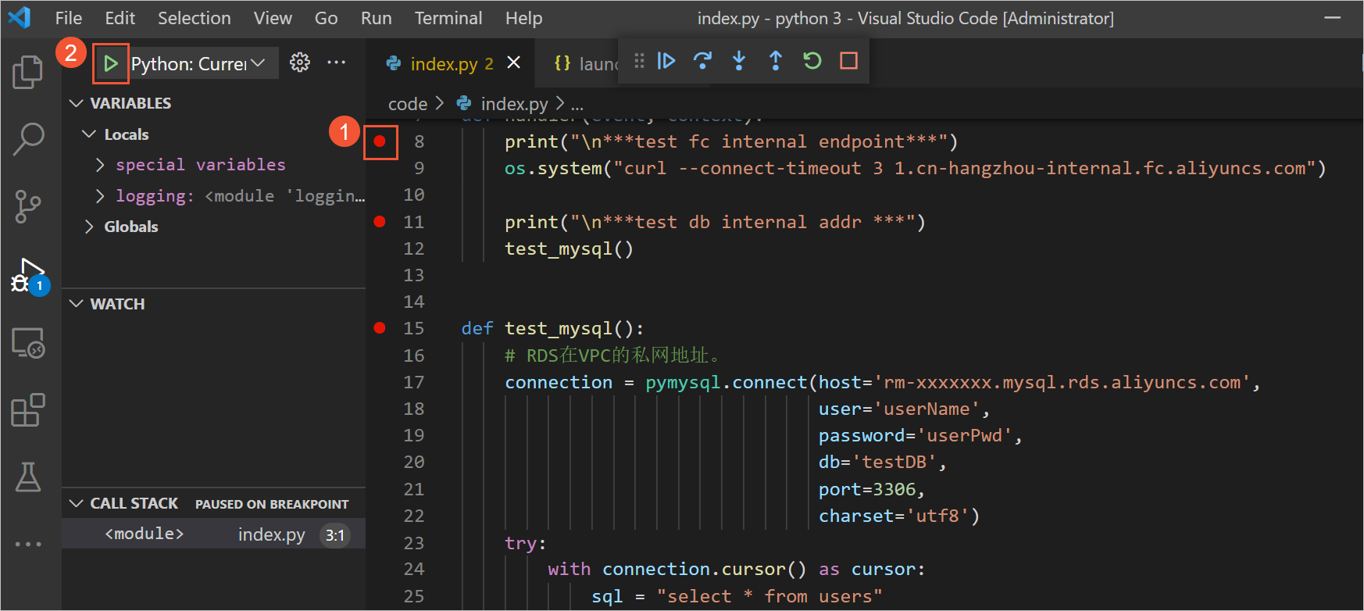Click the 3:1 line badge in call stack
Screen dimensions: 1364x611
(x=335, y=535)
